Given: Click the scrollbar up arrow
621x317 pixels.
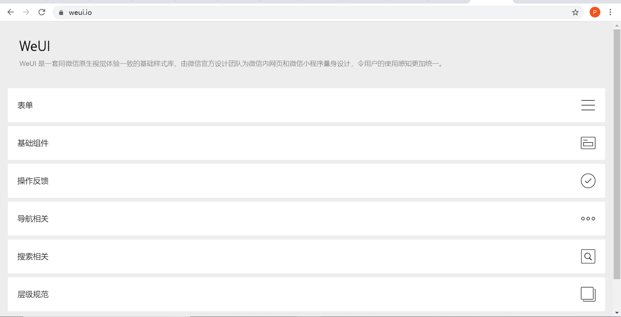Looking at the screenshot, I should point(616,26).
